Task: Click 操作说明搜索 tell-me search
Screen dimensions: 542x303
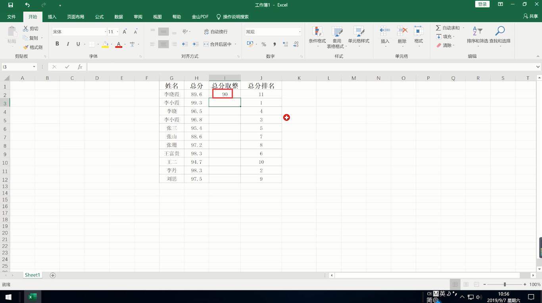Action: (233, 17)
